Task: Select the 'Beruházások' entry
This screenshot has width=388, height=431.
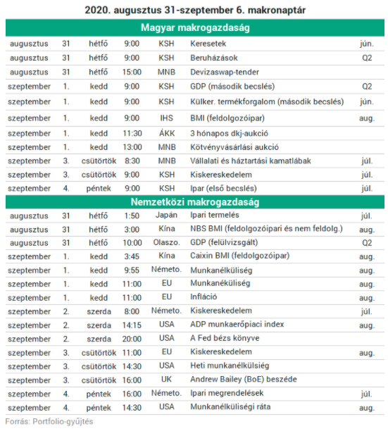Action: coord(214,58)
